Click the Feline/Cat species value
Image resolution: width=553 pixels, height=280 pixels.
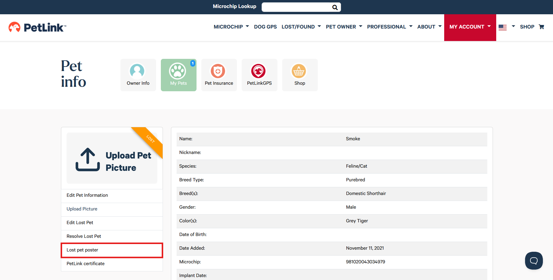(356, 166)
